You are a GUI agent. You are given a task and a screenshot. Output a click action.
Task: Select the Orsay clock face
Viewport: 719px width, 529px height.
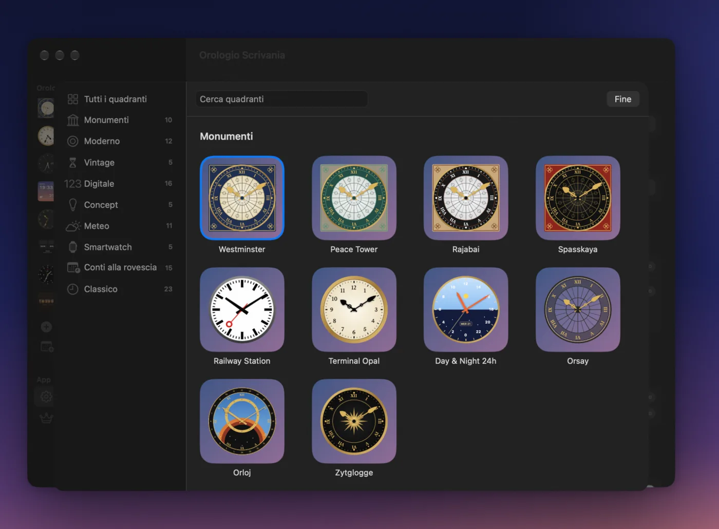click(578, 309)
